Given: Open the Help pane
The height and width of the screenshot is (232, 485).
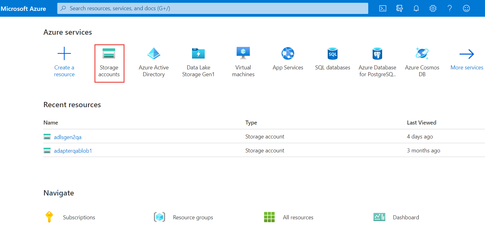Looking at the screenshot, I should [x=449, y=8].
